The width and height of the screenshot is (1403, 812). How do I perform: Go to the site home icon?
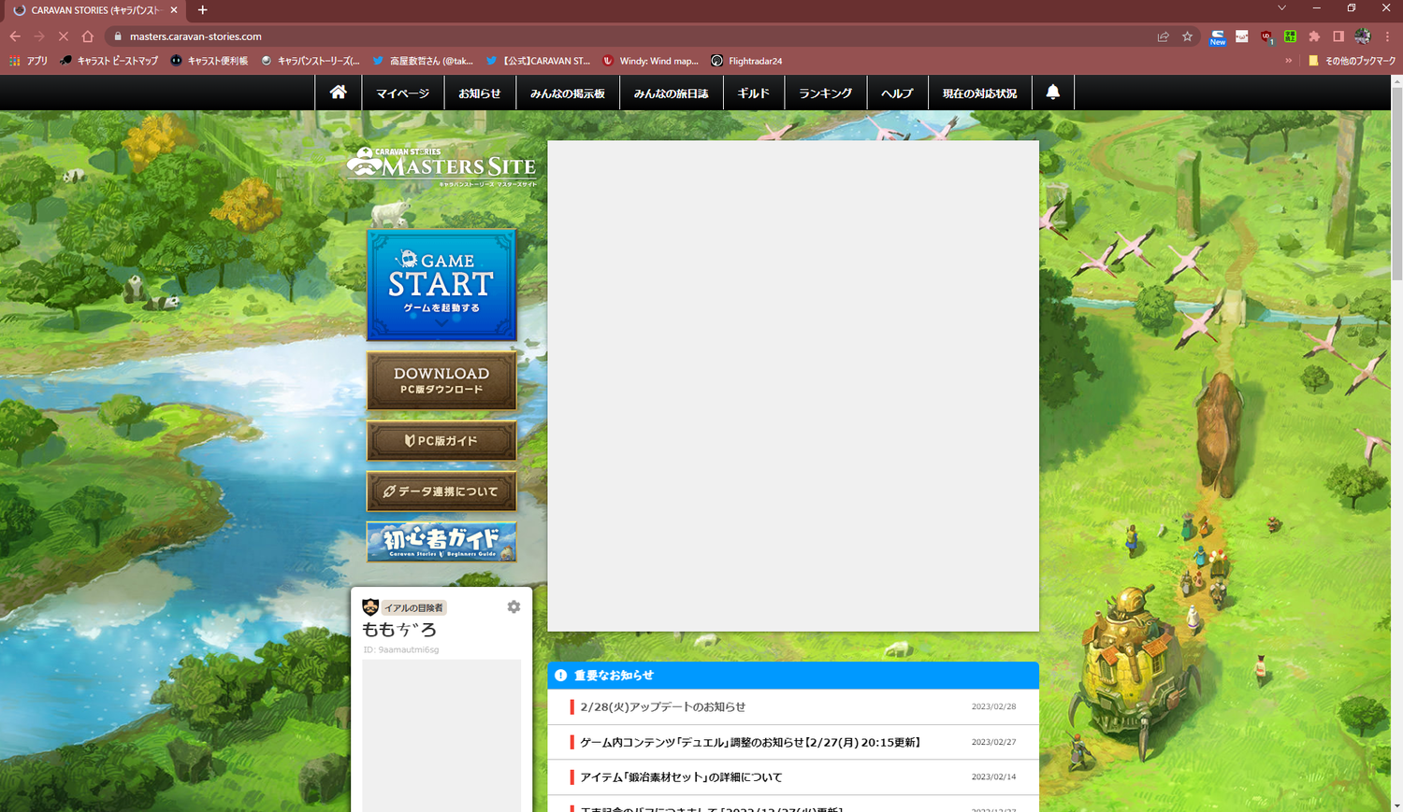point(338,93)
